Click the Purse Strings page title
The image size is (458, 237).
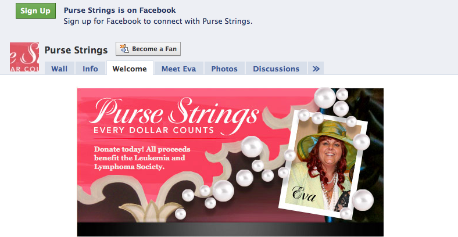76,50
